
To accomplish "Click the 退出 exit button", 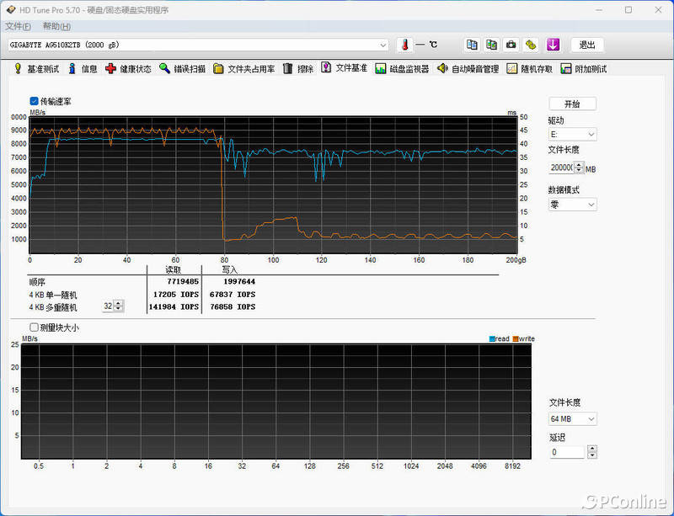I will 586,45.
